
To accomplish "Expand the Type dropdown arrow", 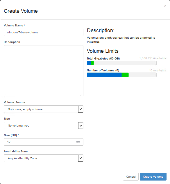I will point(80,126).
